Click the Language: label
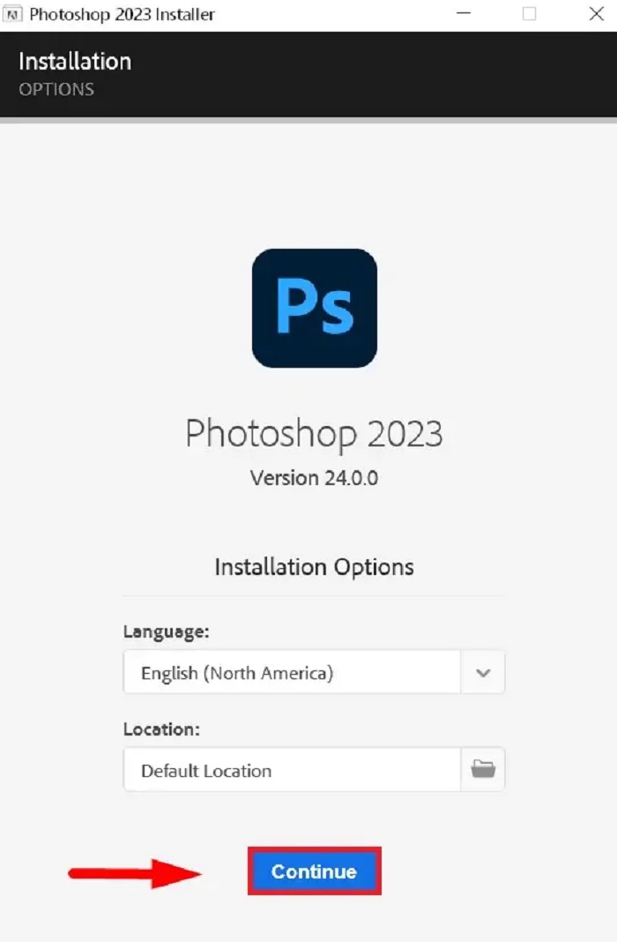Viewport: 617px width, 942px height. [167, 632]
